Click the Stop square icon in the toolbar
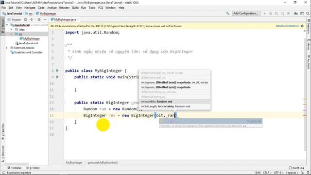This screenshot has height=175, width=311. pyautogui.click(x=288, y=14)
